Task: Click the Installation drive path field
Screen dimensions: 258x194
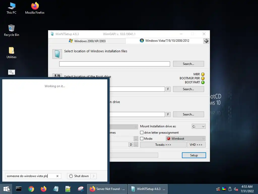Action: pyautogui.click(x=137, y=114)
